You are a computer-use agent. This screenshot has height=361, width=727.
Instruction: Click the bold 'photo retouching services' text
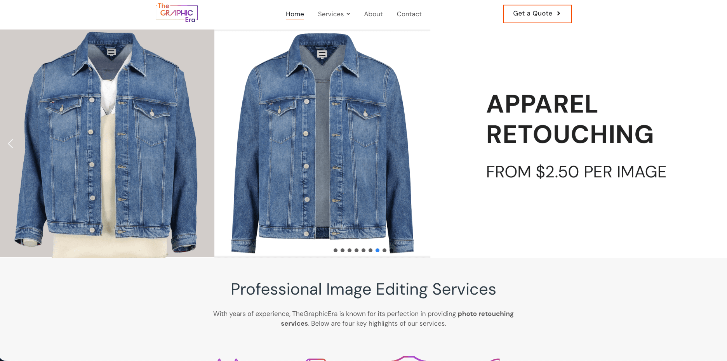point(397,319)
